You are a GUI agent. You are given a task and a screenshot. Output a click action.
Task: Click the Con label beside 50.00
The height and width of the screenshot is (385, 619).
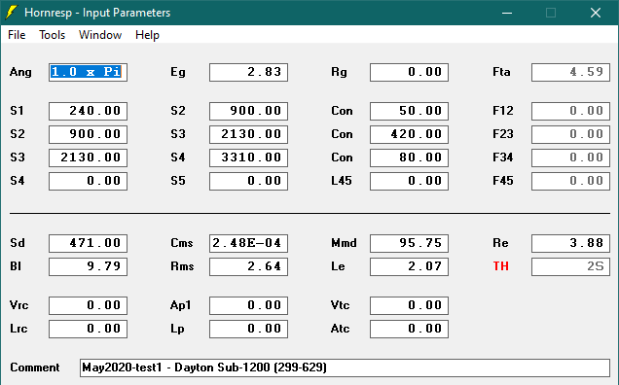pyautogui.click(x=342, y=111)
